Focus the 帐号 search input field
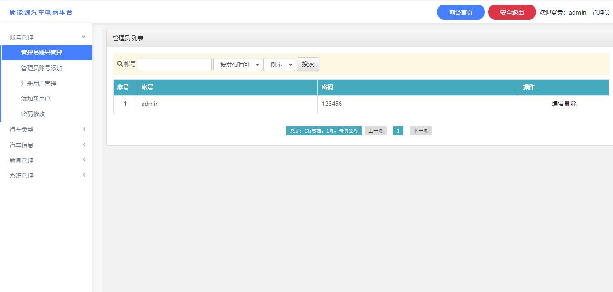Image resolution: width=613 pixels, height=292 pixels. (x=174, y=64)
